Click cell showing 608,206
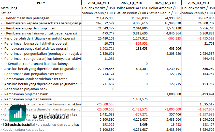 tap(165, 48)
